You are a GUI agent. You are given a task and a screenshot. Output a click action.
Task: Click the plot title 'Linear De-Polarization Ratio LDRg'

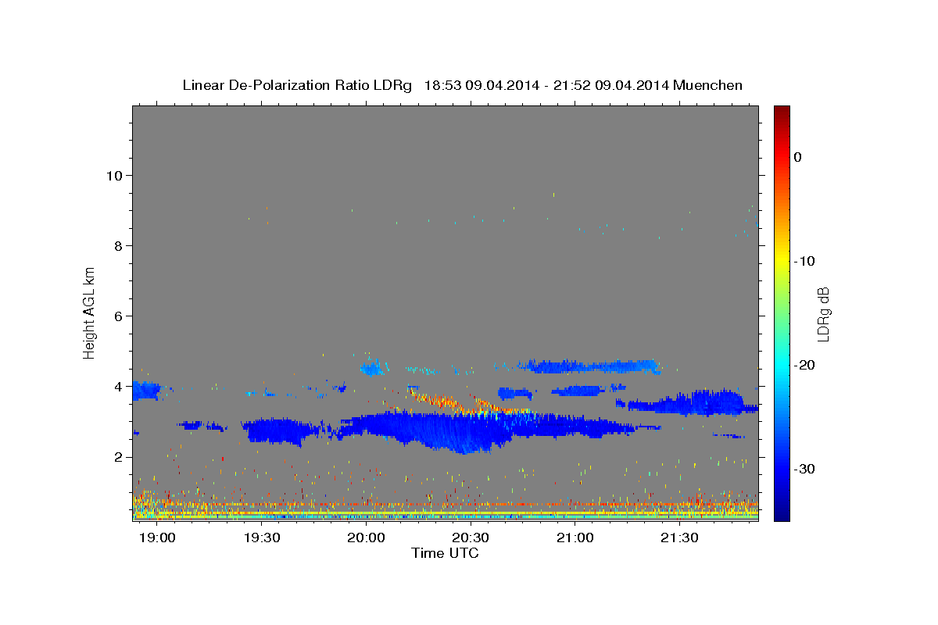click(297, 84)
